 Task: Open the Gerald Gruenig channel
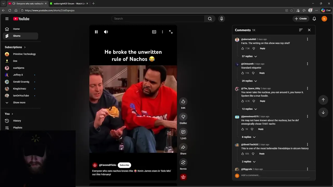point(21,82)
